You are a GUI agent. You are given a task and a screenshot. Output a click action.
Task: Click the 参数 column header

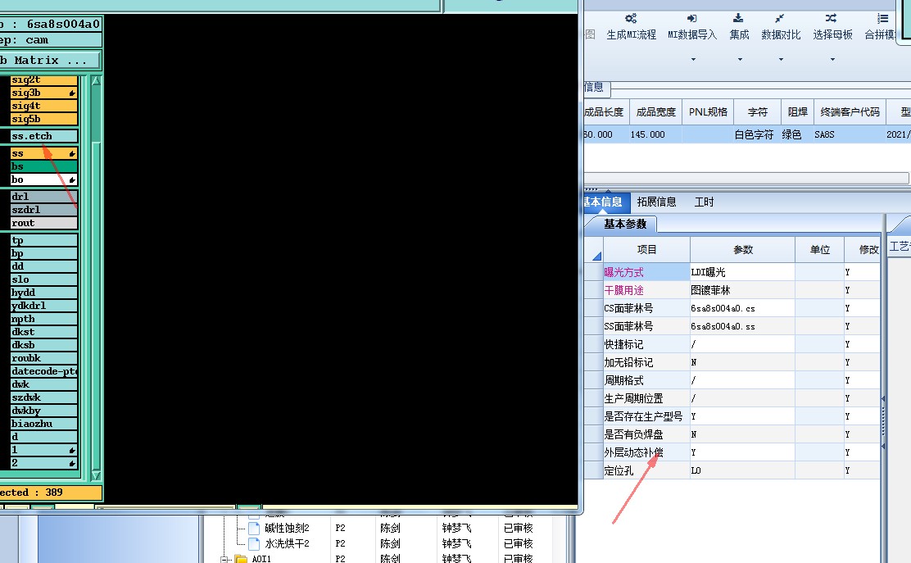tap(742, 250)
